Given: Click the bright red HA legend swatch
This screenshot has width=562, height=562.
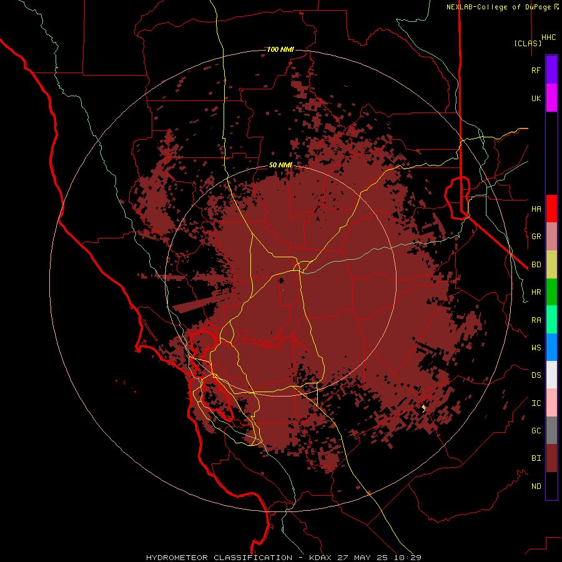Looking at the screenshot, I should click(x=551, y=209).
